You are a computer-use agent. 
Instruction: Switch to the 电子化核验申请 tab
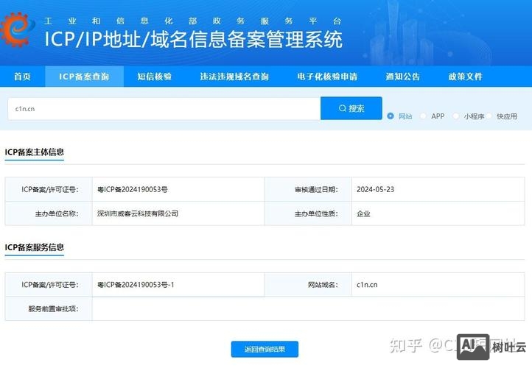(327, 77)
